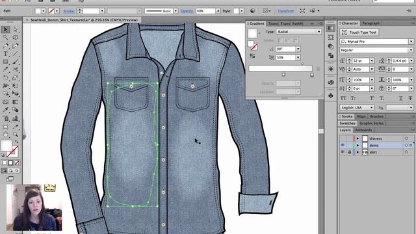416x234 pixels.
Task: Select the Direct Selection tool
Action: click(x=16, y=29)
